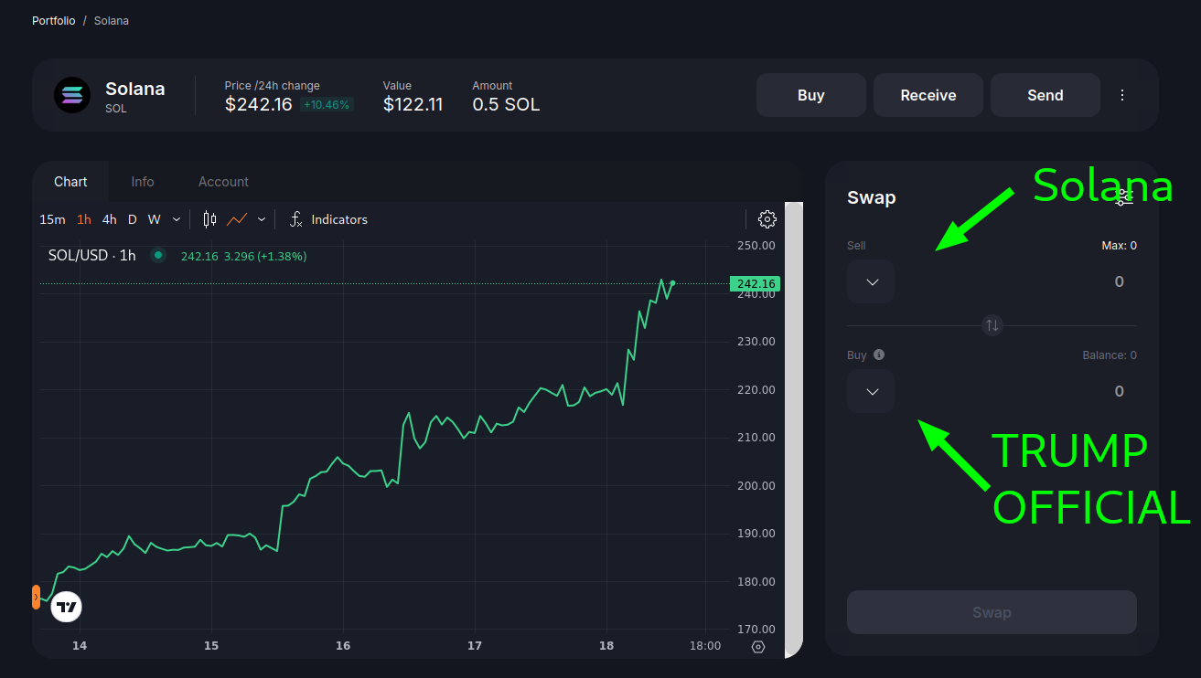The width and height of the screenshot is (1201, 678).
Task: Switch to the Account tab
Action: point(223,182)
